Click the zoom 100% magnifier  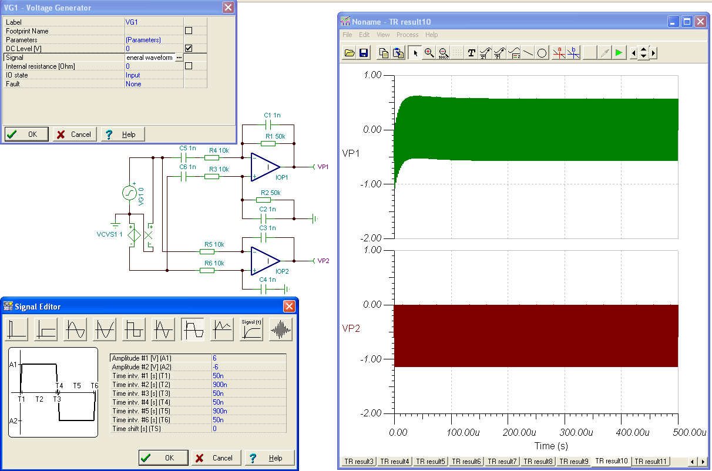[x=444, y=53]
